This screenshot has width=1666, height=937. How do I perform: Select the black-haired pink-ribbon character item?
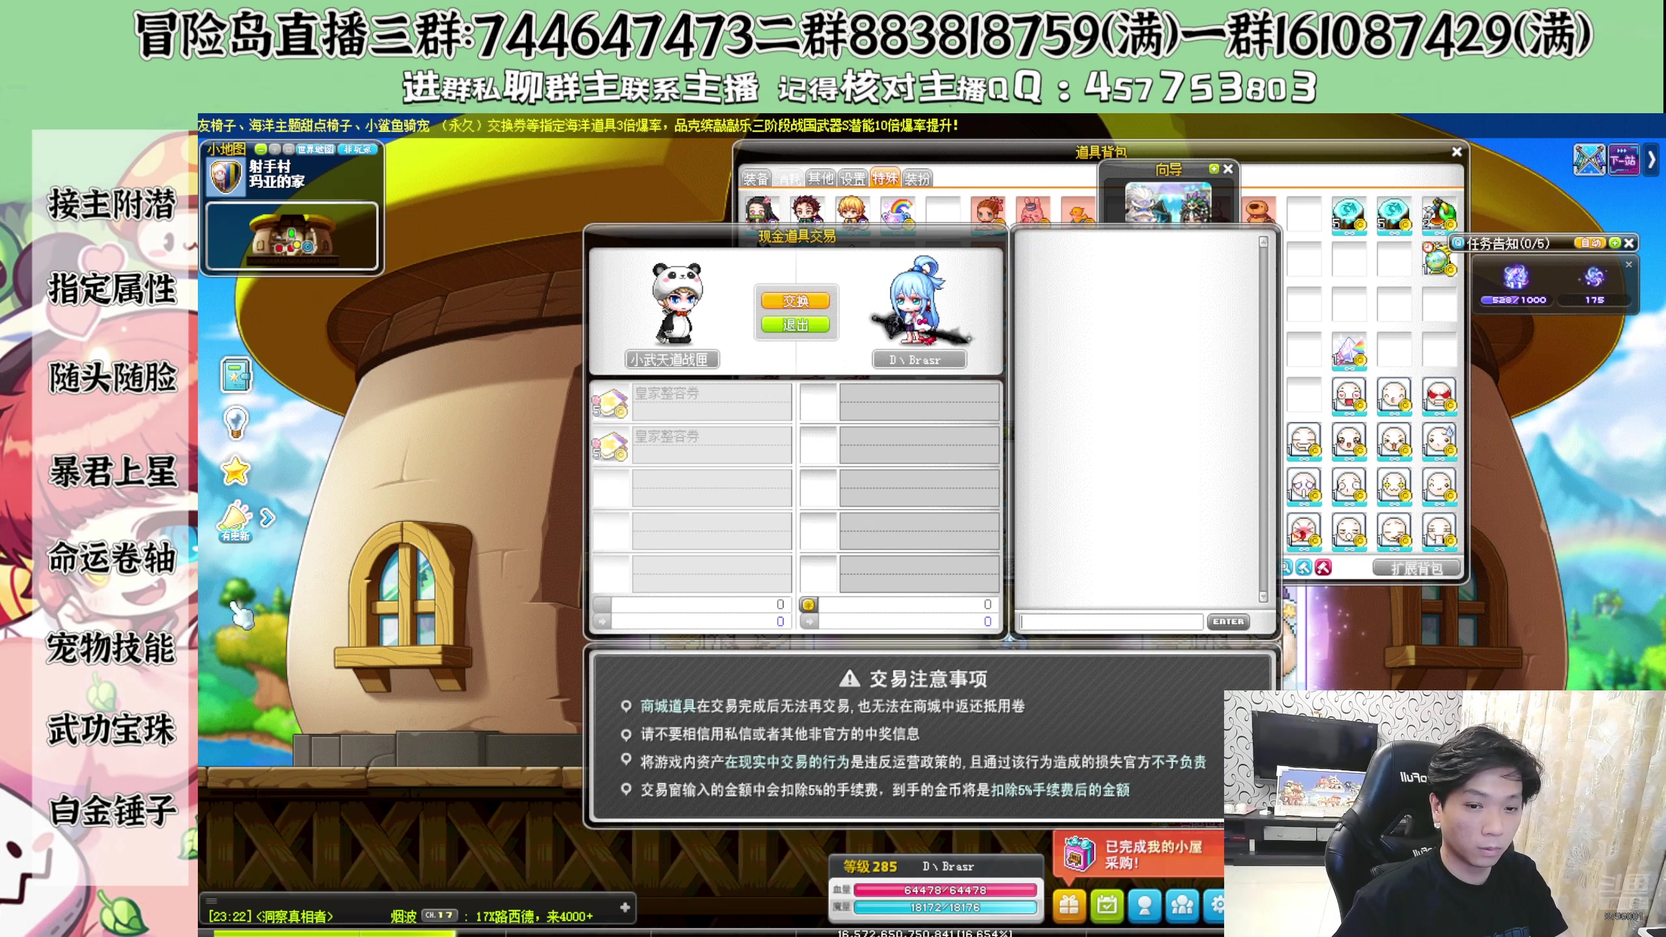pos(761,213)
